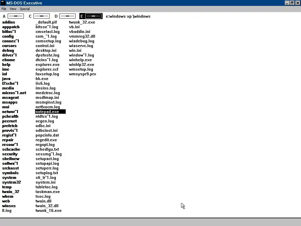Open the MS-DOS Executive system menu icon
The height and width of the screenshot is (226, 301).
tap(3, 3)
